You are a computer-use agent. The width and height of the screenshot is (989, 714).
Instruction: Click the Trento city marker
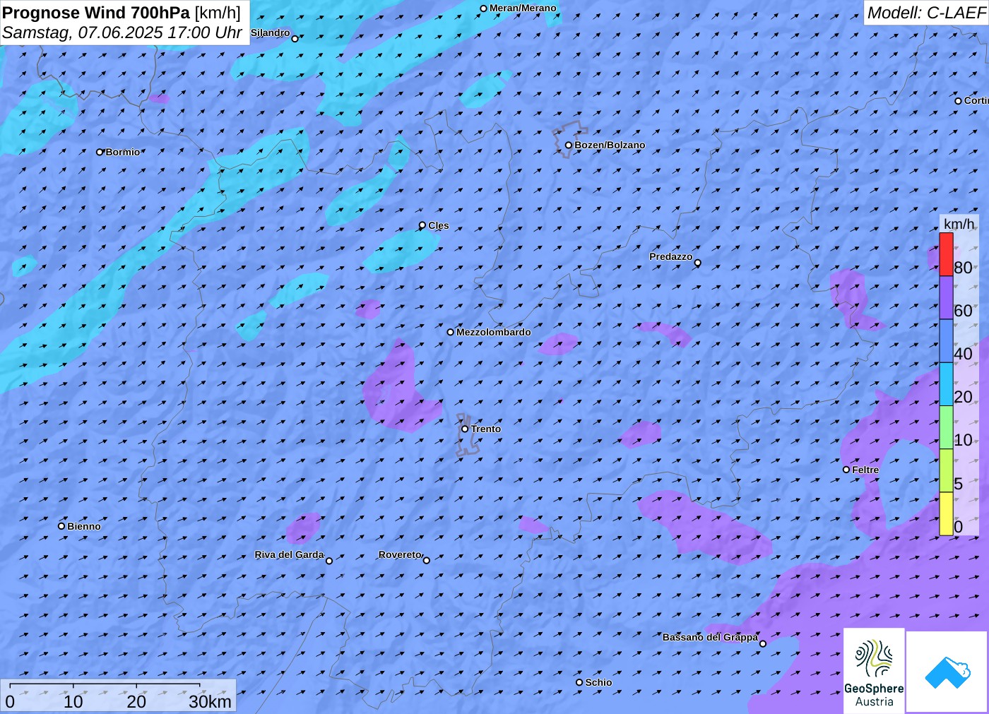(465, 429)
